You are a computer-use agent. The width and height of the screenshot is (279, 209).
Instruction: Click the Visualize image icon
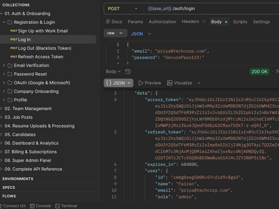click(x=170, y=83)
